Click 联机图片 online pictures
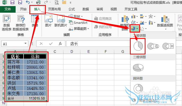Screen dimensions: 182x106 point(61,21)
